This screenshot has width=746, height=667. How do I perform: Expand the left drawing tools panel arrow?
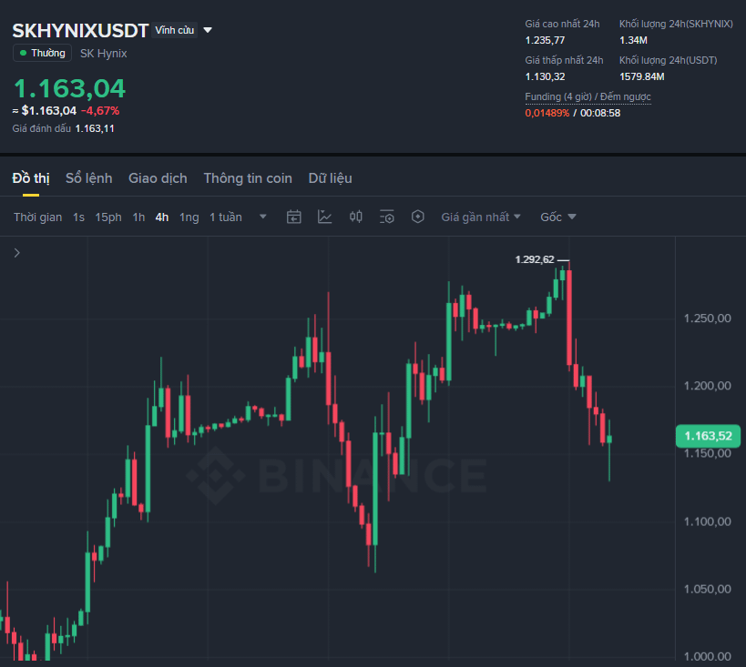click(17, 253)
